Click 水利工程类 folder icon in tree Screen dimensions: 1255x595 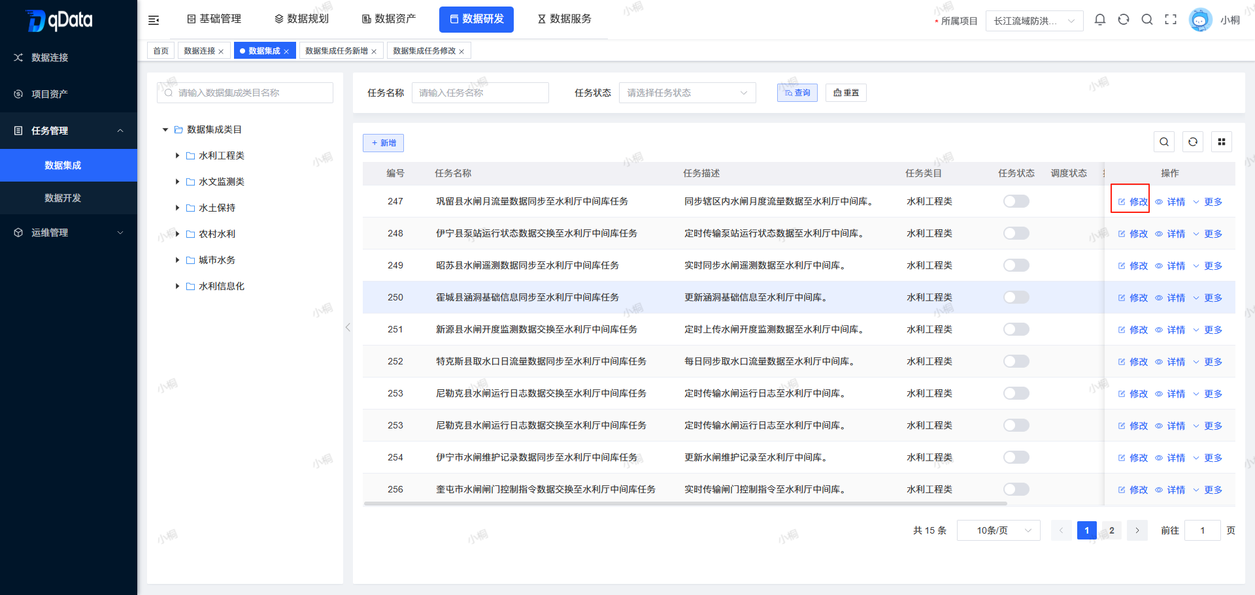[x=190, y=155]
